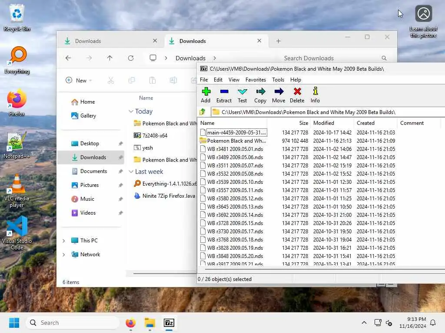This screenshot has width=445, height=333.
Task: Open the Favorites menu in 7-Zip
Action: 256,80
